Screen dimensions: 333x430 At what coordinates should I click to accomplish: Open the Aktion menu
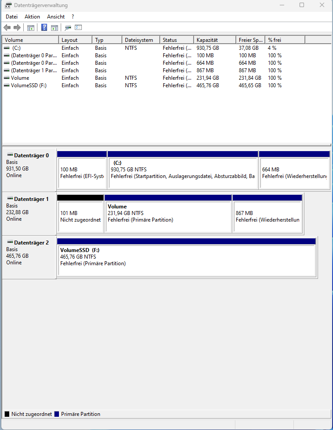pyautogui.click(x=32, y=17)
